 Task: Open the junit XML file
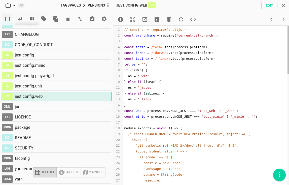56,107
